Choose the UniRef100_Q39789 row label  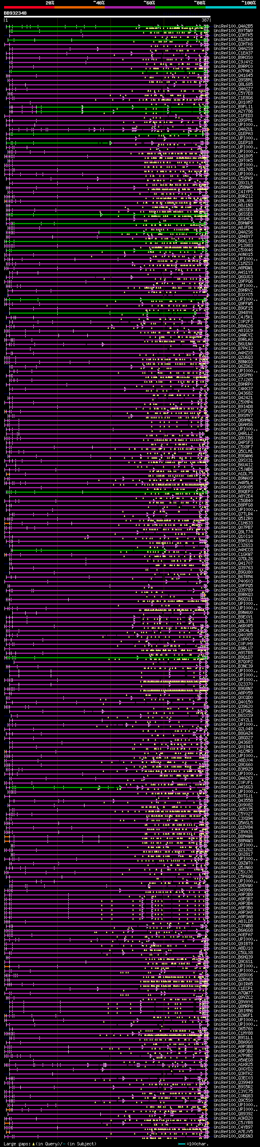[233, 590]
